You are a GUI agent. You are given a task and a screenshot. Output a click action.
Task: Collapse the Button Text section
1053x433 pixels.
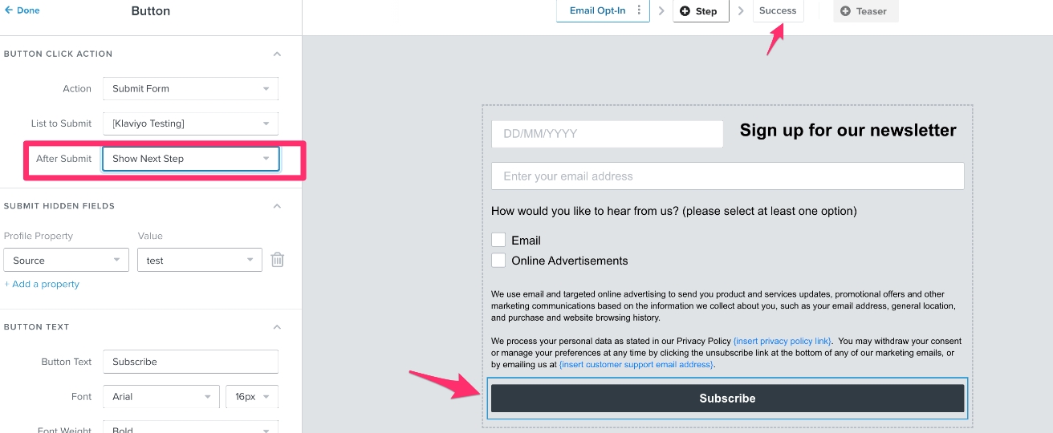tap(277, 327)
